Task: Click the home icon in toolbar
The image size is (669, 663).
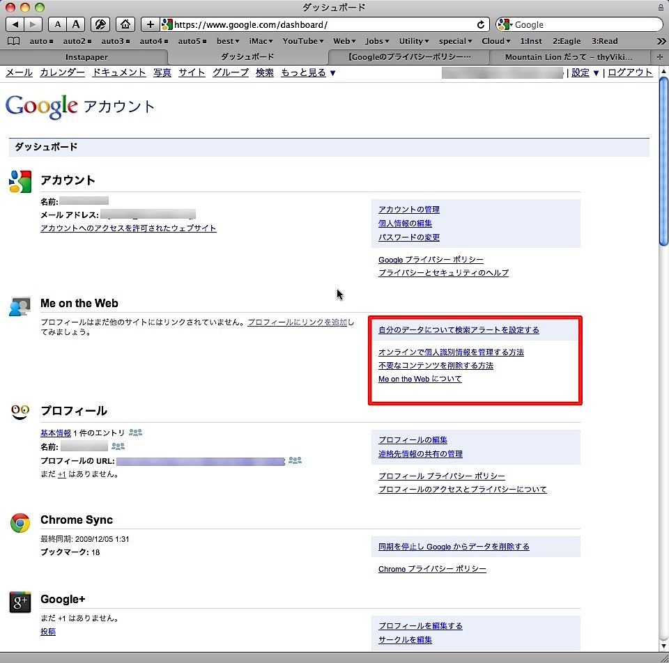Action: click(125, 24)
